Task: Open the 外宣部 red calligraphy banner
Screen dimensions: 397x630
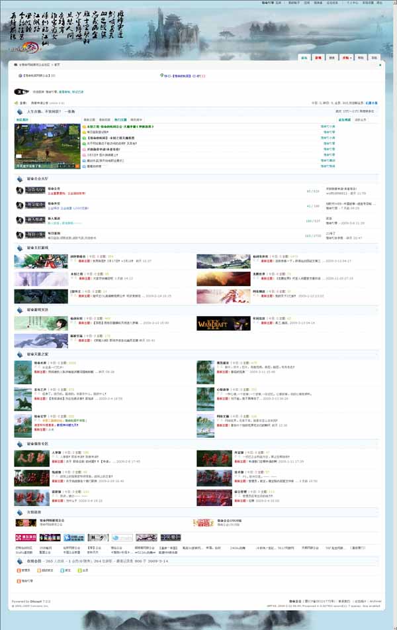Action: (214, 458)
